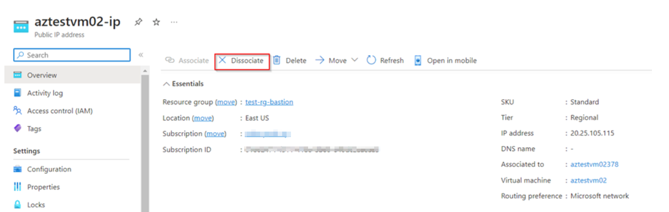Click the Associate link icon in toolbar
The height and width of the screenshot is (212, 669).
coord(170,61)
